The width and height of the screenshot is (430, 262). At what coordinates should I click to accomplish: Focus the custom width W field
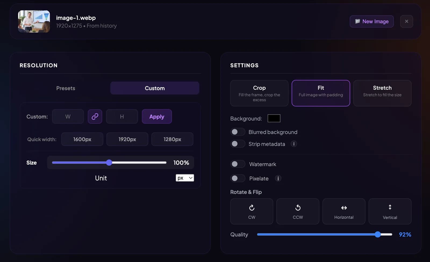point(68,117)
